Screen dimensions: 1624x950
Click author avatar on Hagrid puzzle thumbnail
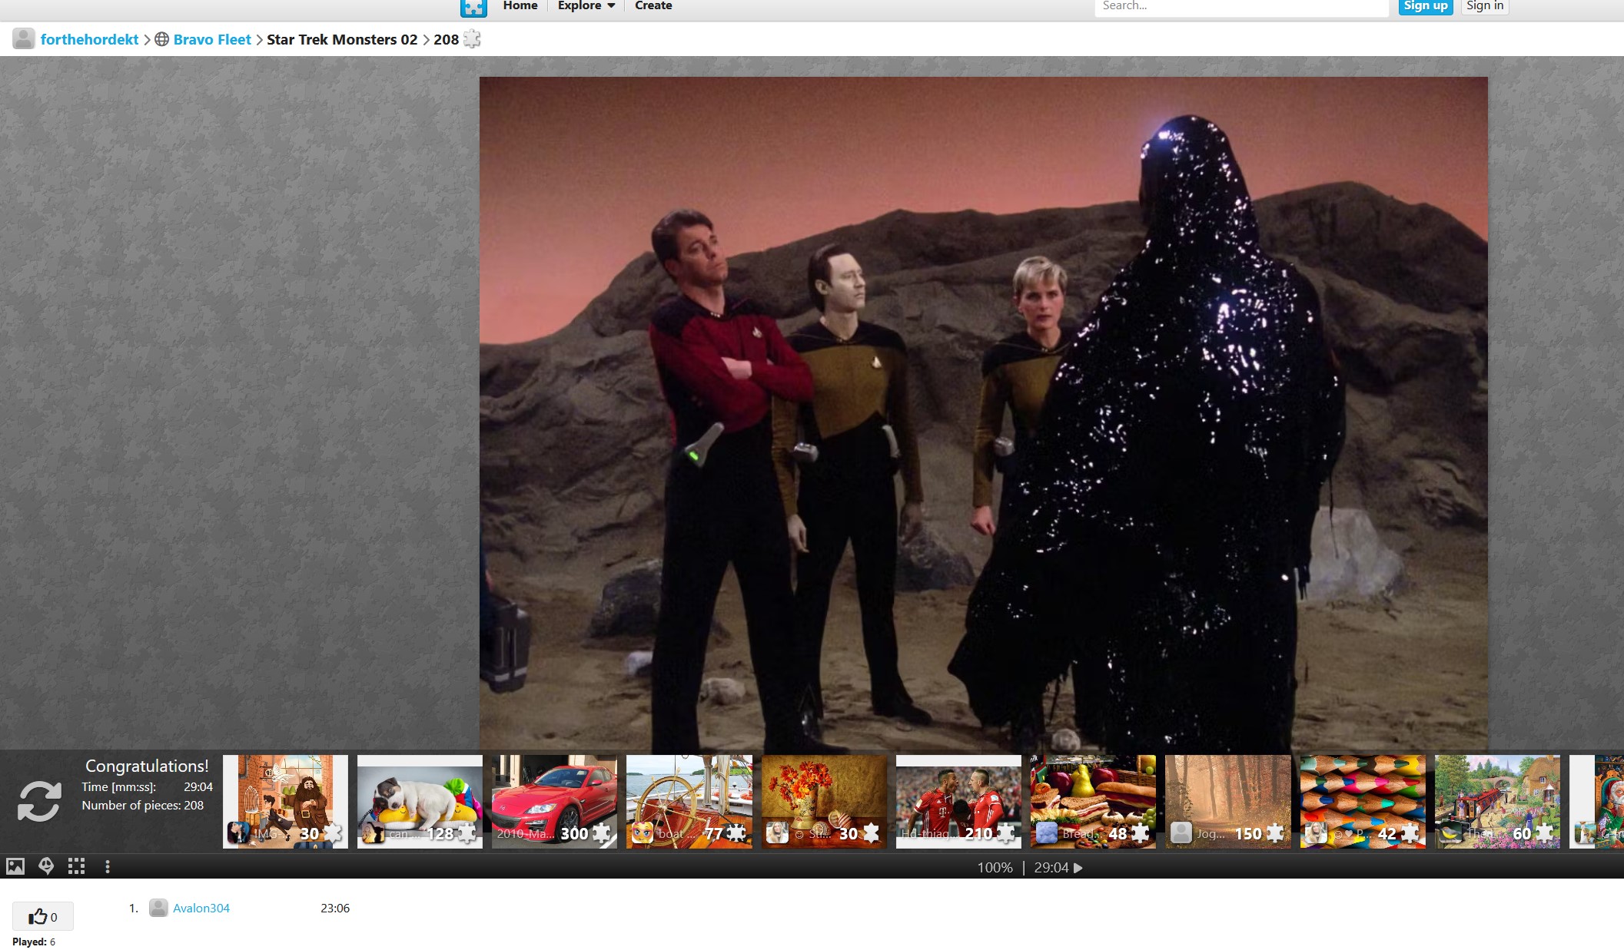(x=238, y=832)
